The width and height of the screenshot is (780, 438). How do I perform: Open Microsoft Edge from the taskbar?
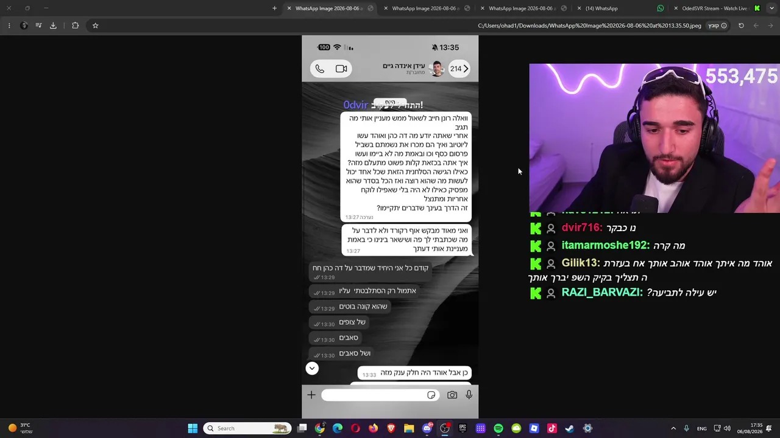(x=338, y=428)
